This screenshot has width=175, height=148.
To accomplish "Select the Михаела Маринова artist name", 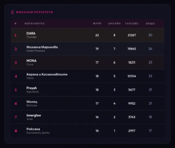I will [42, 47].
